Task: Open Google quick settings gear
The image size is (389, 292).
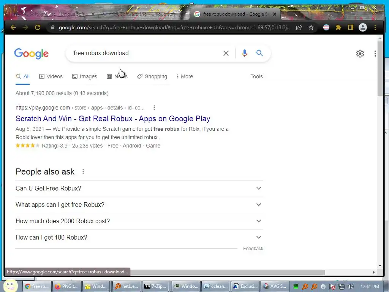Action: [360, 53]
